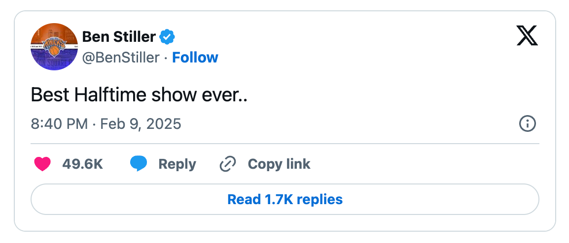Click the Copy link text label
The image size is (569, 243).
[x=279, y=164]
